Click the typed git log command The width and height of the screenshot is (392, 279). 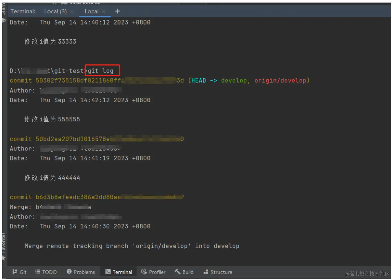pos(100,71)
